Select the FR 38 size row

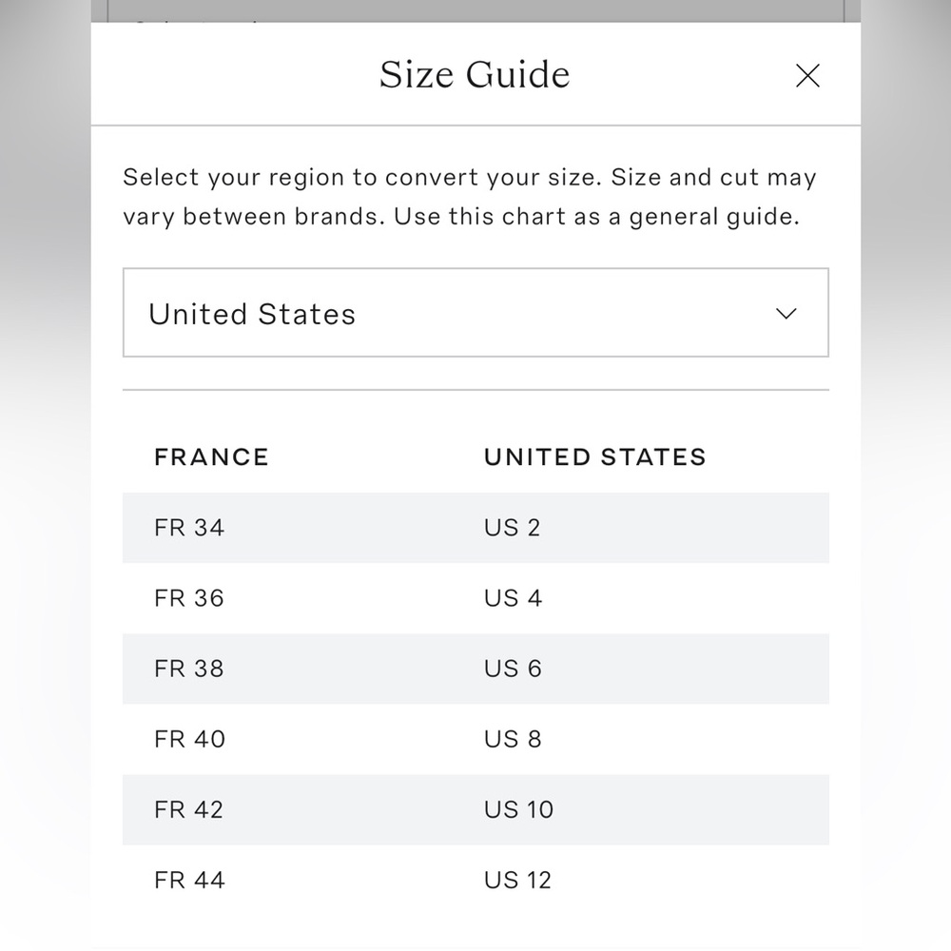(x=189, y=669)
